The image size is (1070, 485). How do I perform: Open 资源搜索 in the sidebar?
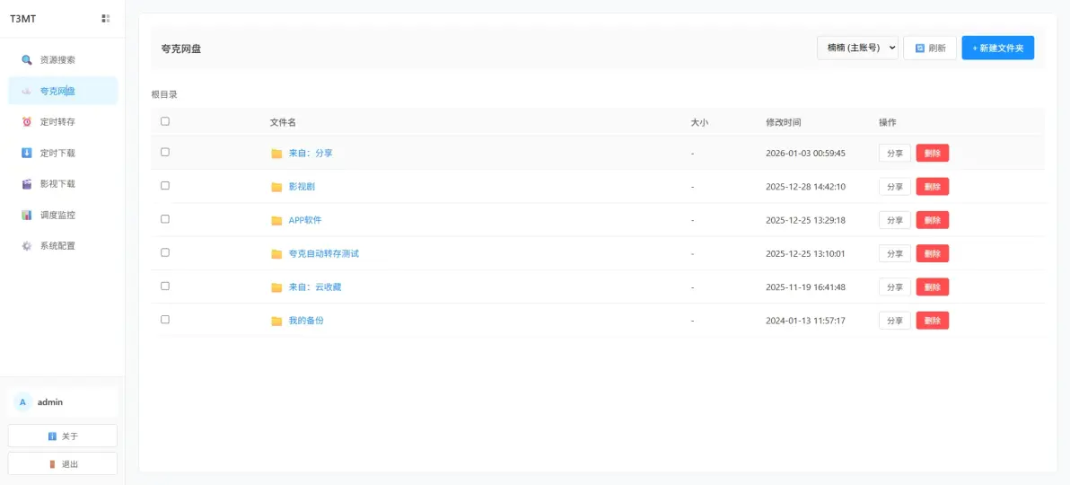tap(63, 60)
